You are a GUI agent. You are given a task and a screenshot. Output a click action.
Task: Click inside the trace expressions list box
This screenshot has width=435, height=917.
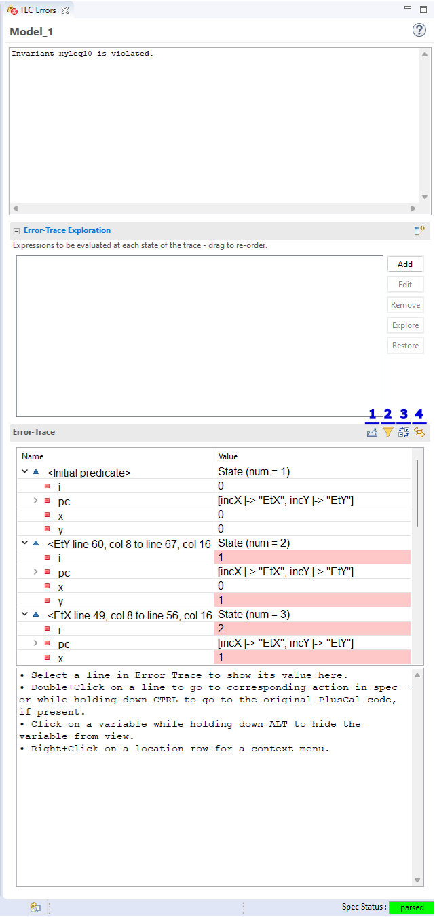[200, 336]
